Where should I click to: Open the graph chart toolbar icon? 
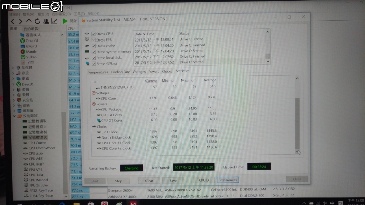pos(54,21)
